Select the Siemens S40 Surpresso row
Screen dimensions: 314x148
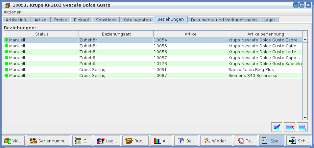[153, 76]
